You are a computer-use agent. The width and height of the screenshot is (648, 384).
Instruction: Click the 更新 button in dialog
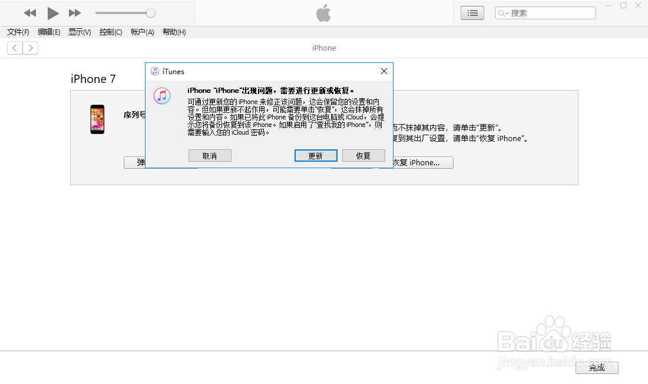[316, 155]
